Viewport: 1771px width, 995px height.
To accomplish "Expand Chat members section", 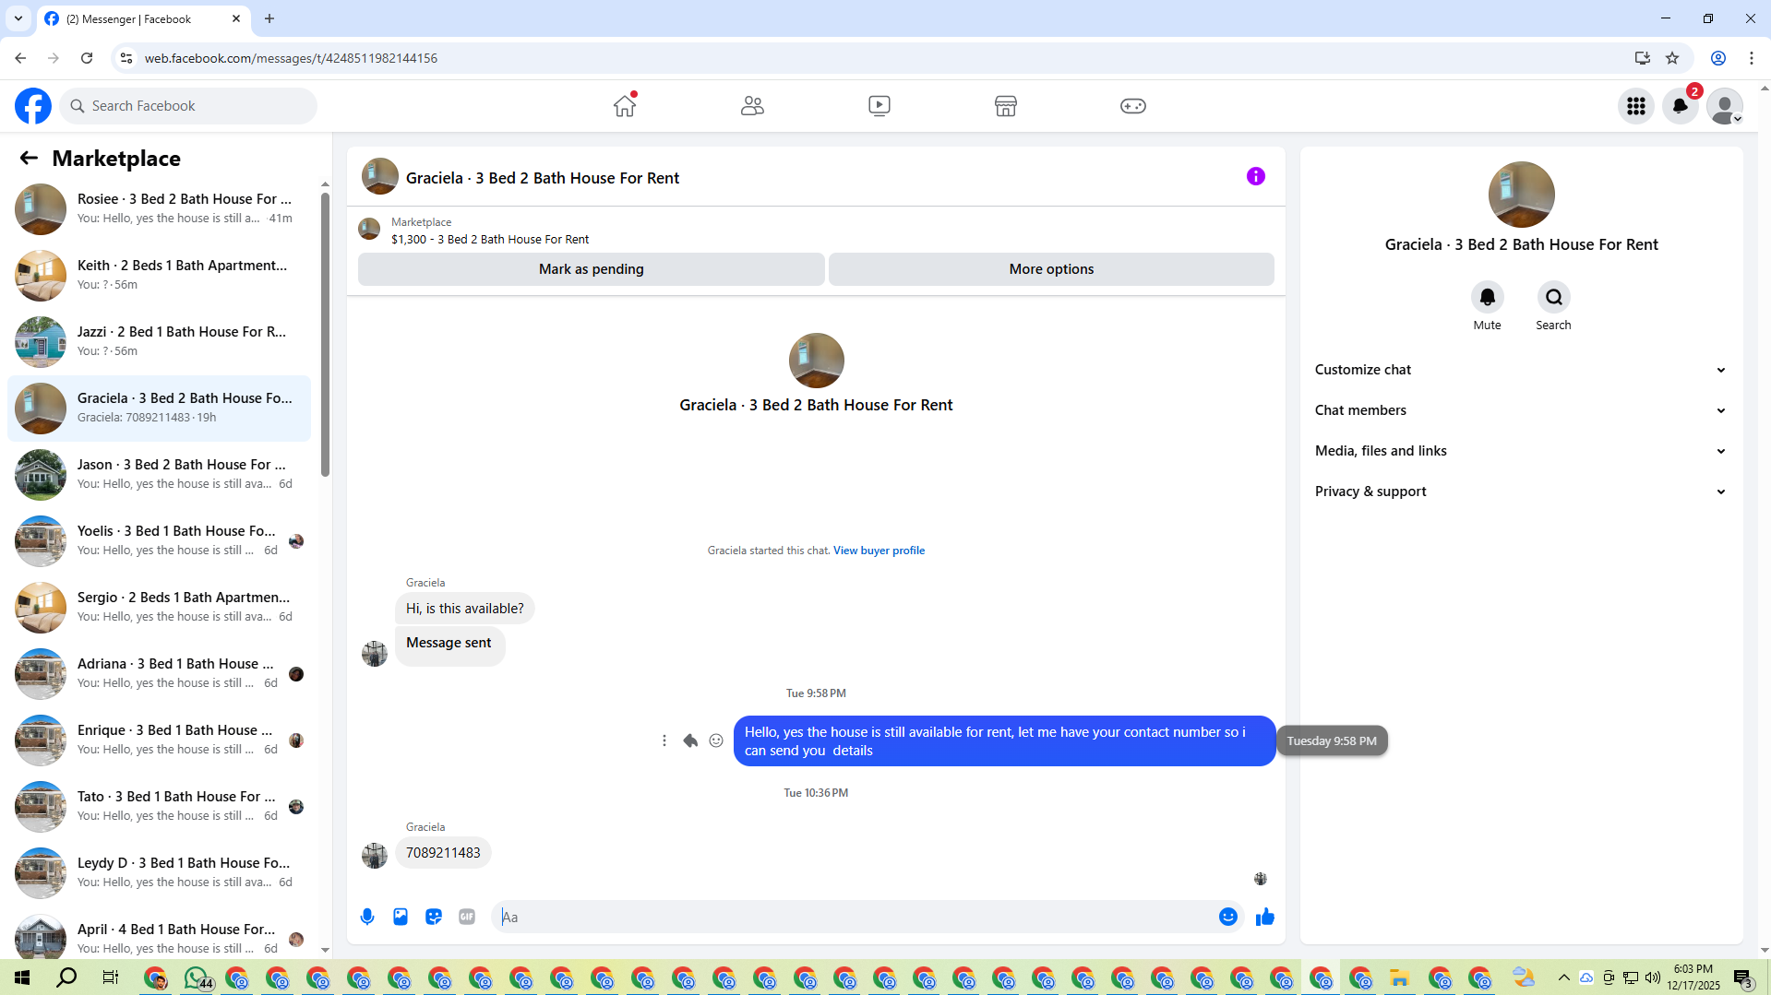I will pyautogui.click(x=1521, y=410).
